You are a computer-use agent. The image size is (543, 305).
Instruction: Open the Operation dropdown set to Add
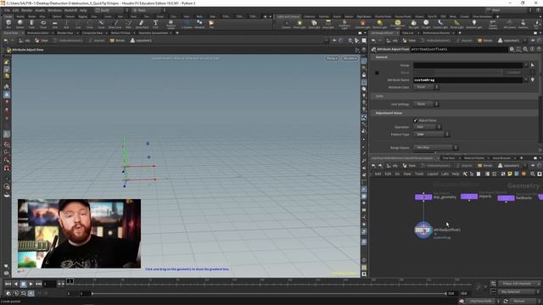[428, 127]
